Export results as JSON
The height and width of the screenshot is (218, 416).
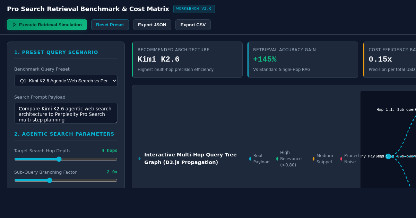[152, 25]
